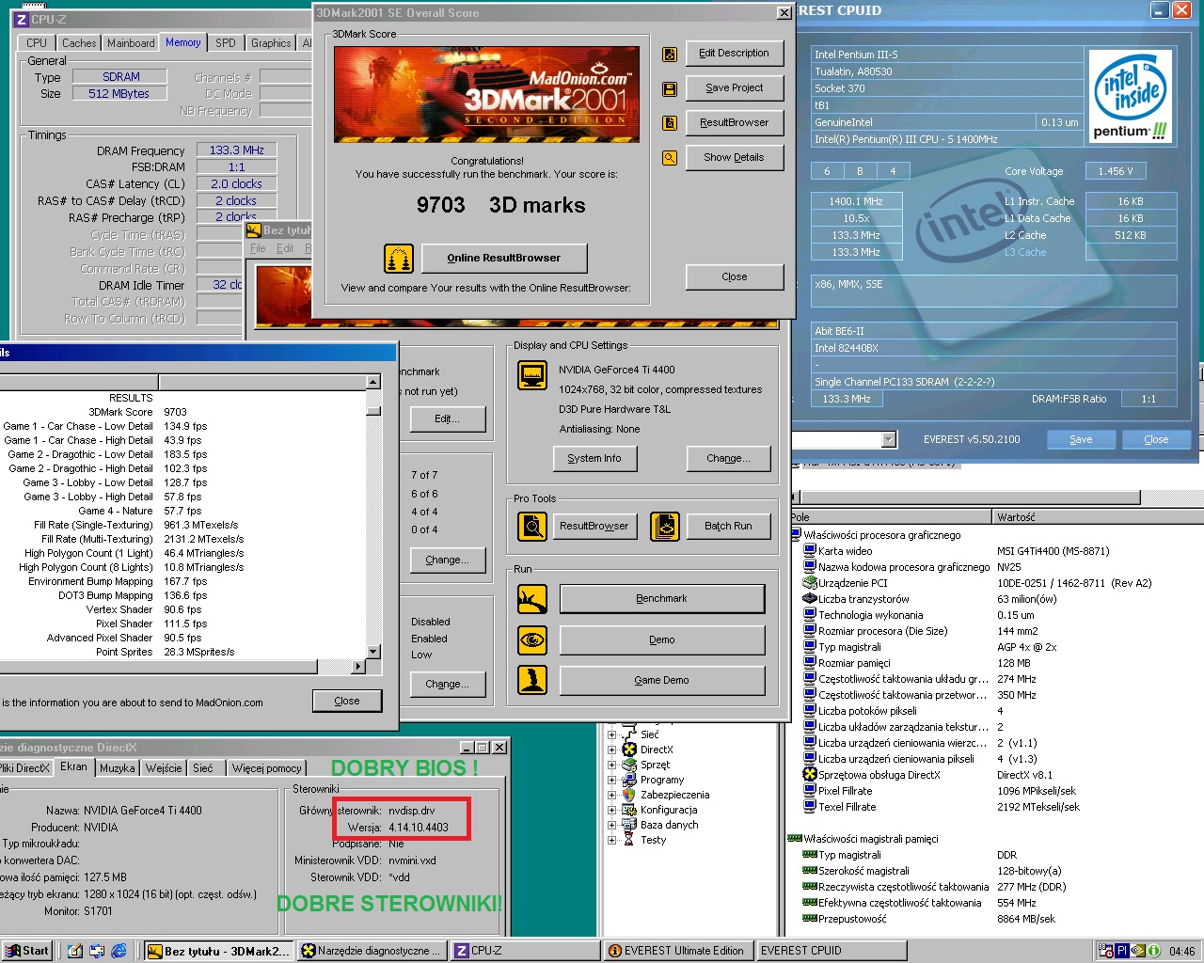Click the Benchmark button
This screenshot has height=963, width=1204.
[662, 599]
